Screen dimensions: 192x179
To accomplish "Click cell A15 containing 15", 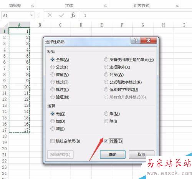I will click(19, 118).
